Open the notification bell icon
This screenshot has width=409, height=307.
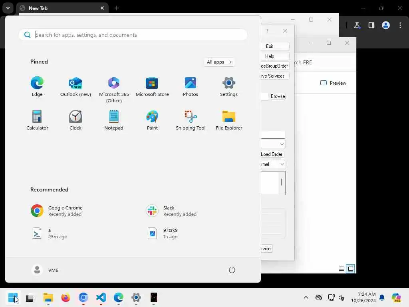tap(382, 297)
